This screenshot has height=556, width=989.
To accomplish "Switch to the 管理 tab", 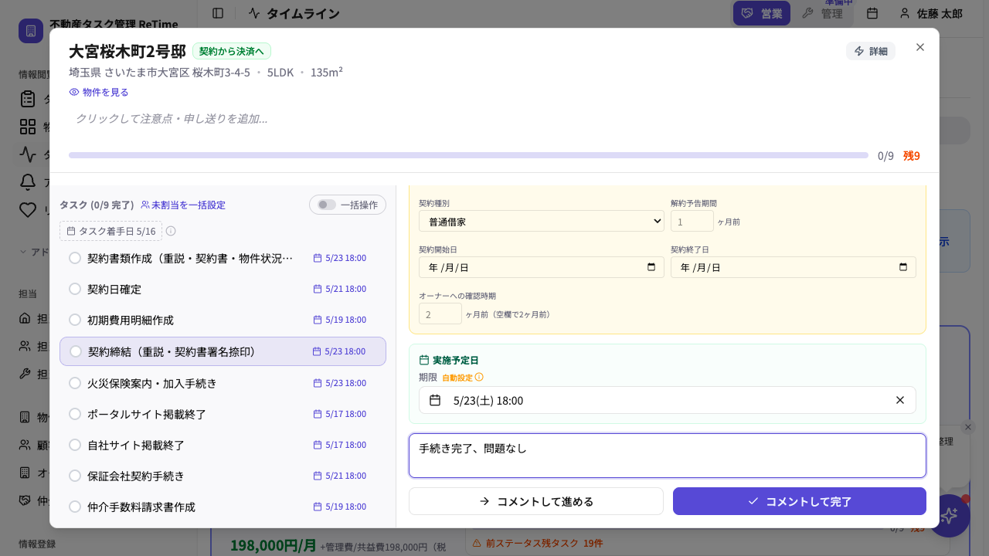I will [823, 13].
